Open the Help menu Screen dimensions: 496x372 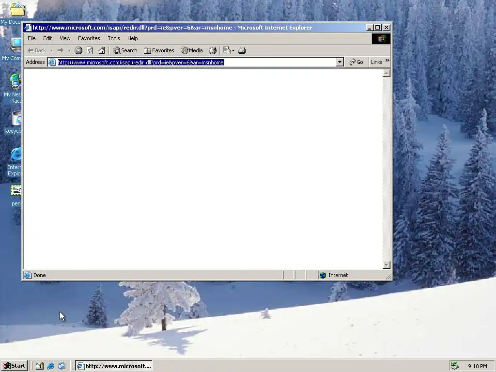133,38
